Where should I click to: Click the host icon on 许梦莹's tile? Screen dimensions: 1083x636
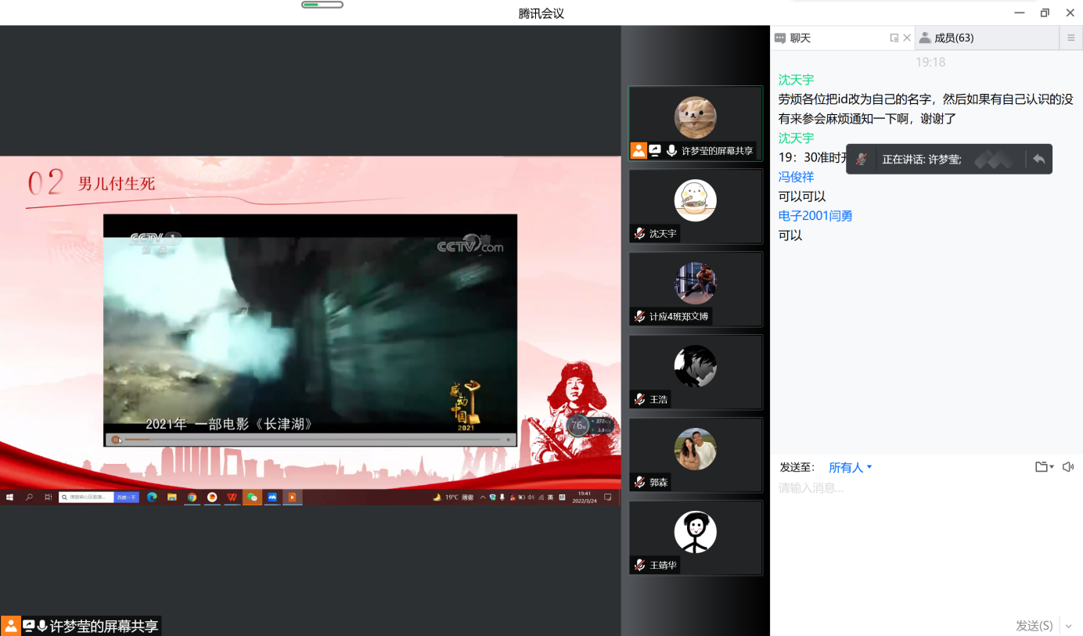[x=639, y=151]
